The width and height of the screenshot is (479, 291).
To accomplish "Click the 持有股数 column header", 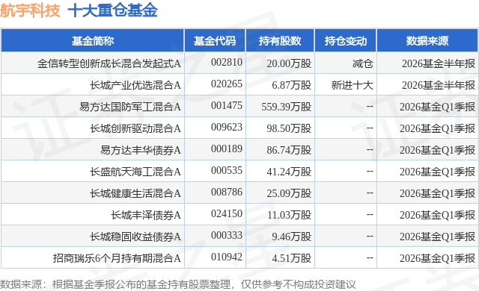I will (x=280, y=41).
